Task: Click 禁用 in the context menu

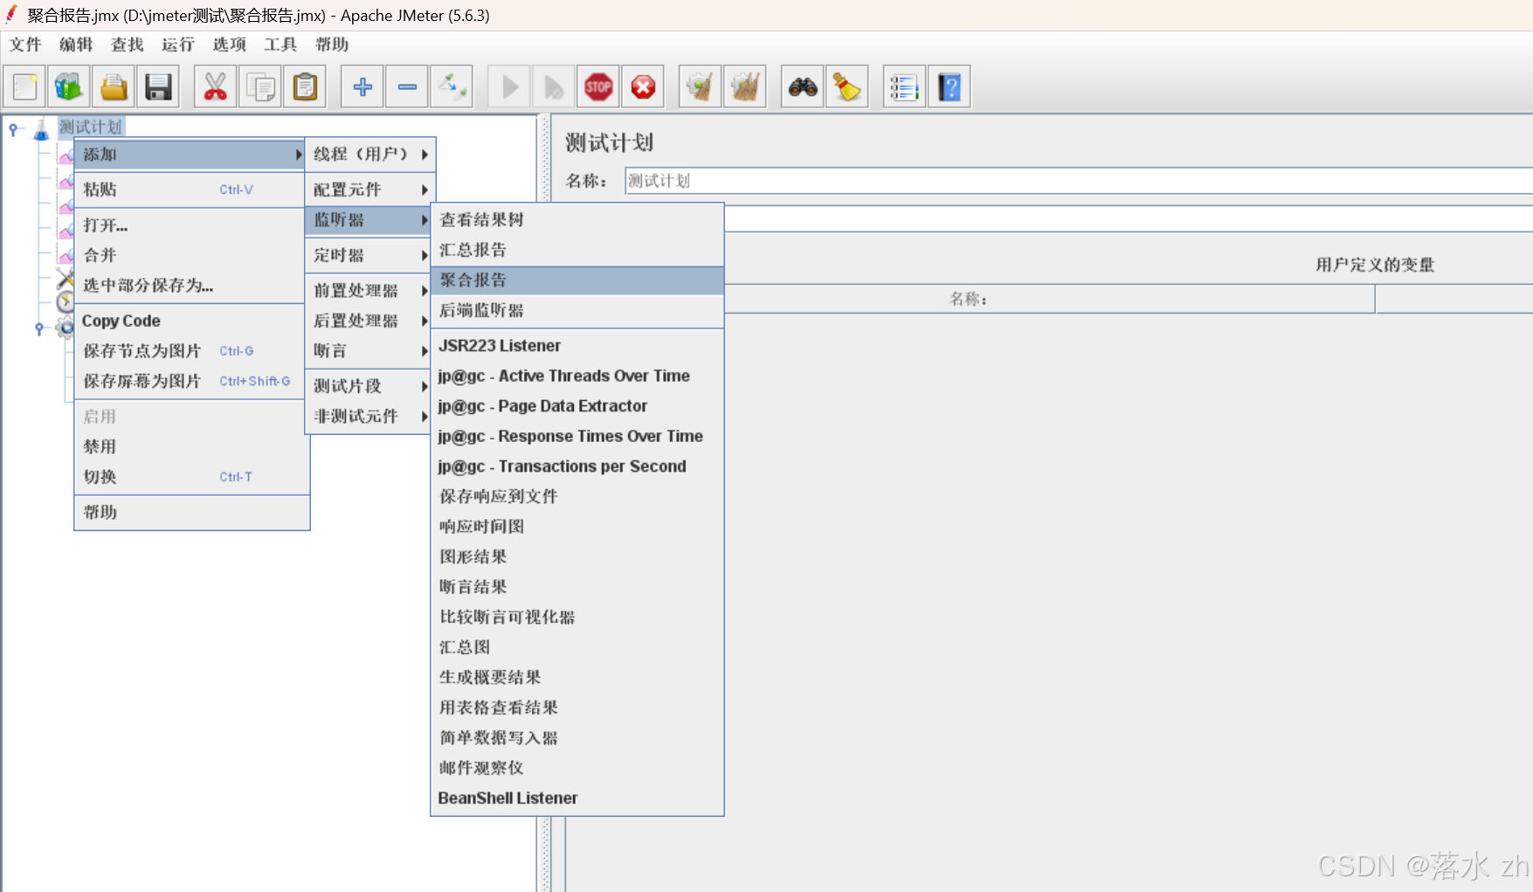Action: (192, 446)
